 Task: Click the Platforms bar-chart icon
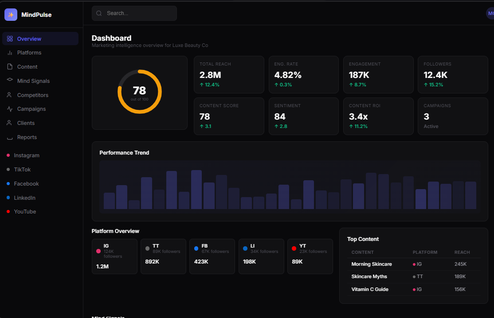(10, 53)
